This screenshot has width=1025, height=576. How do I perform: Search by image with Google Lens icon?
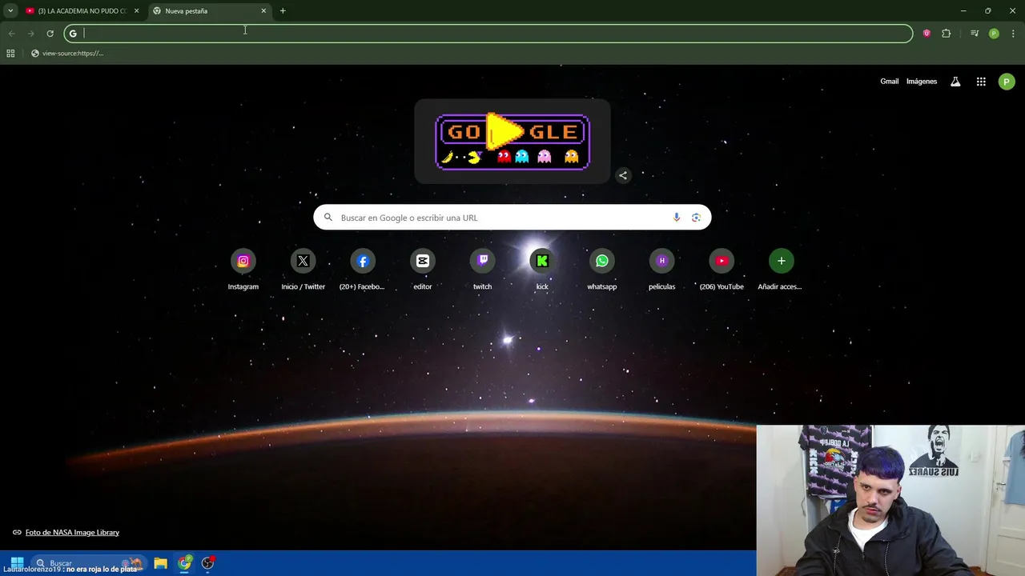(x=696, y=218)
